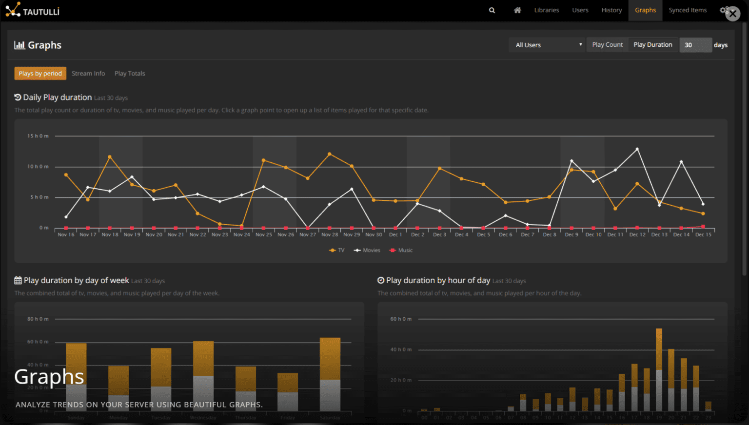The height and width of the screenshot is (425, 749).
Task: Click the calendar icon beside Play duration by day of week
Action: tap(17, 280)
